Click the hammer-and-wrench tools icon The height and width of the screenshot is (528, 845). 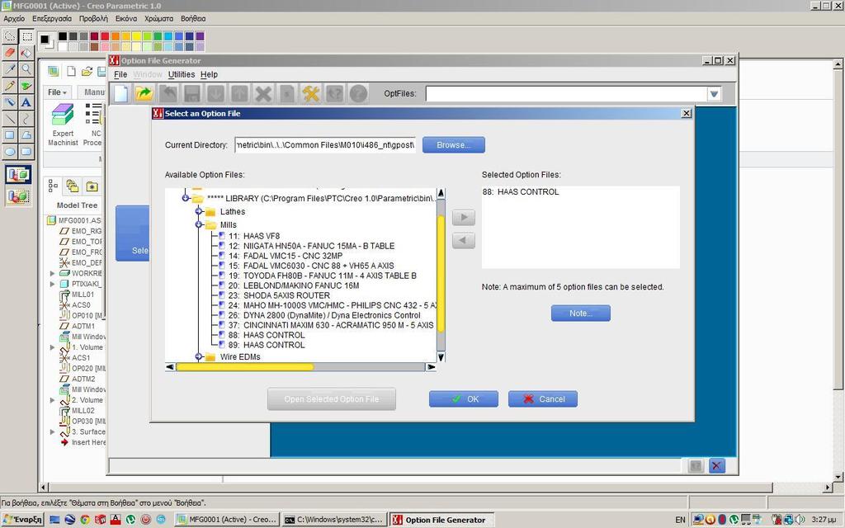tap(311, 94)
